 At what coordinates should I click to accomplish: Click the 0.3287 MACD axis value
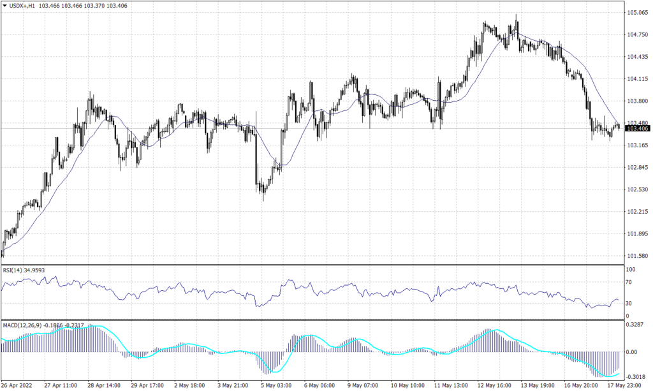tap(636, 325)
